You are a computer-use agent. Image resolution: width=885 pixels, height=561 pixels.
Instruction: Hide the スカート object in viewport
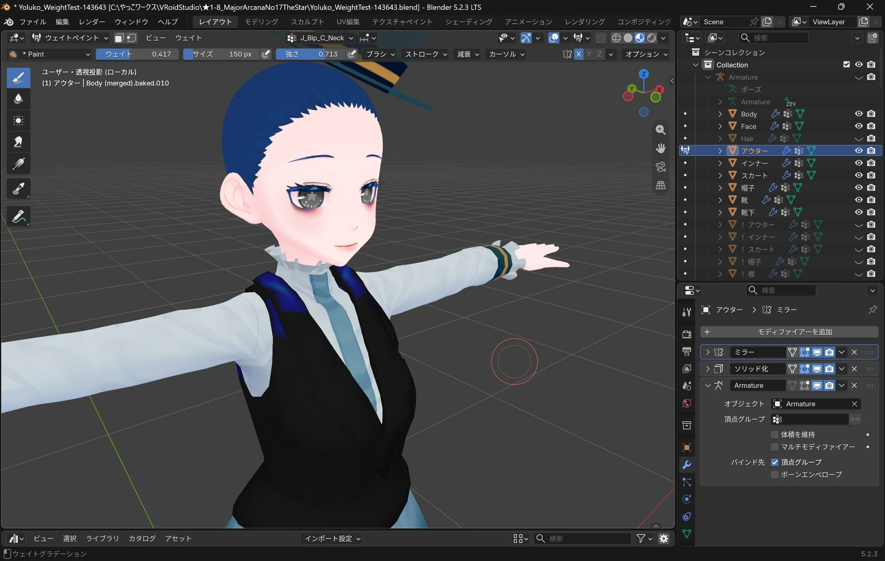tap(859, 175)
